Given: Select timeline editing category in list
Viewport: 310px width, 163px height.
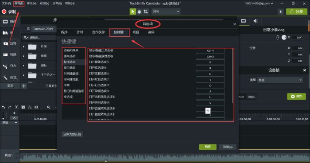Looking at the screenshot, I should tap(71, 74).
